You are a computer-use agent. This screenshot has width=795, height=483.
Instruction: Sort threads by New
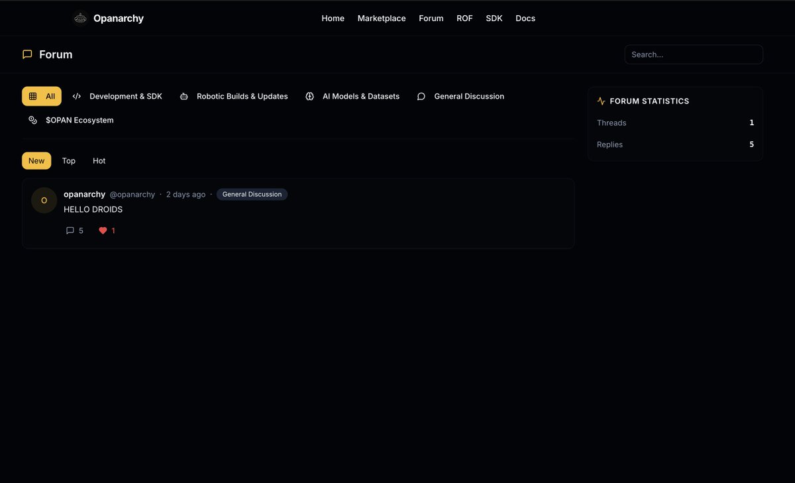36,161
